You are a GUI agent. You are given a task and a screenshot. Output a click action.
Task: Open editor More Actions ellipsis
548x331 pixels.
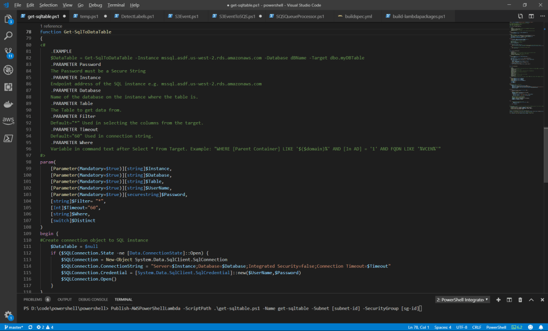click(542, 16)
